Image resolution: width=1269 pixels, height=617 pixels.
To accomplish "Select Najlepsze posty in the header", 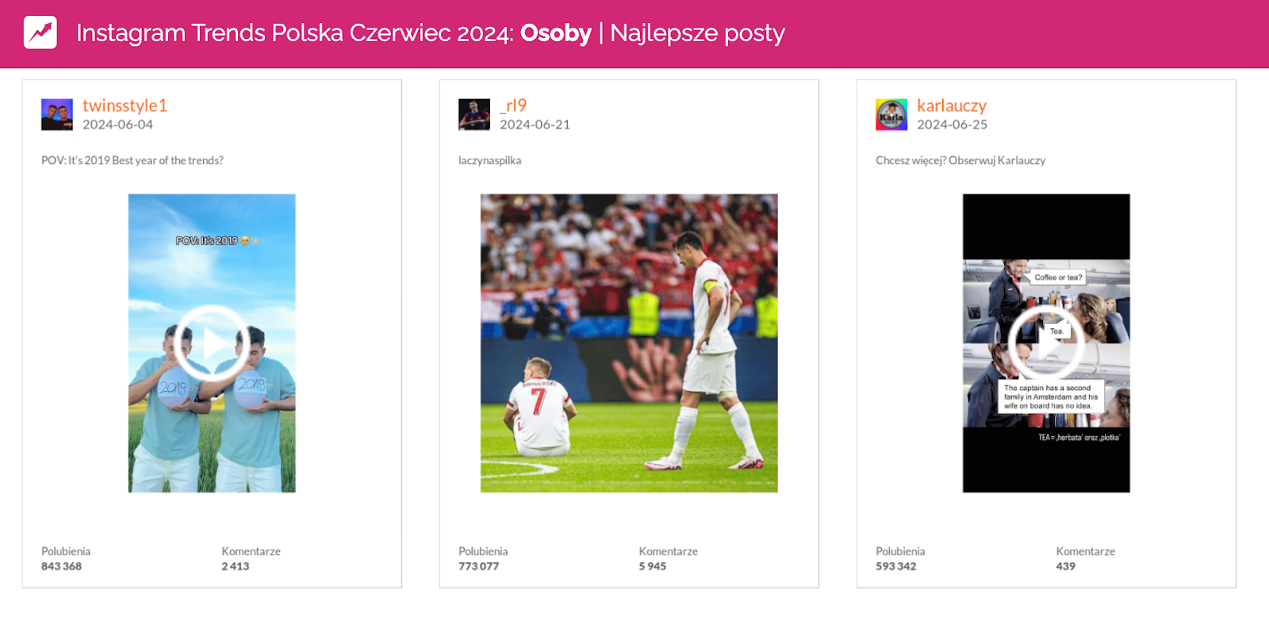I will (x=697, y=33).
